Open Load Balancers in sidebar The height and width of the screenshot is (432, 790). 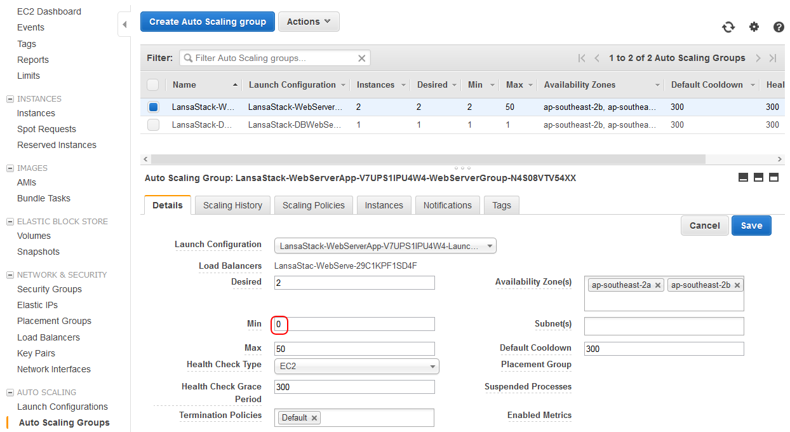[x=48, y=337]
